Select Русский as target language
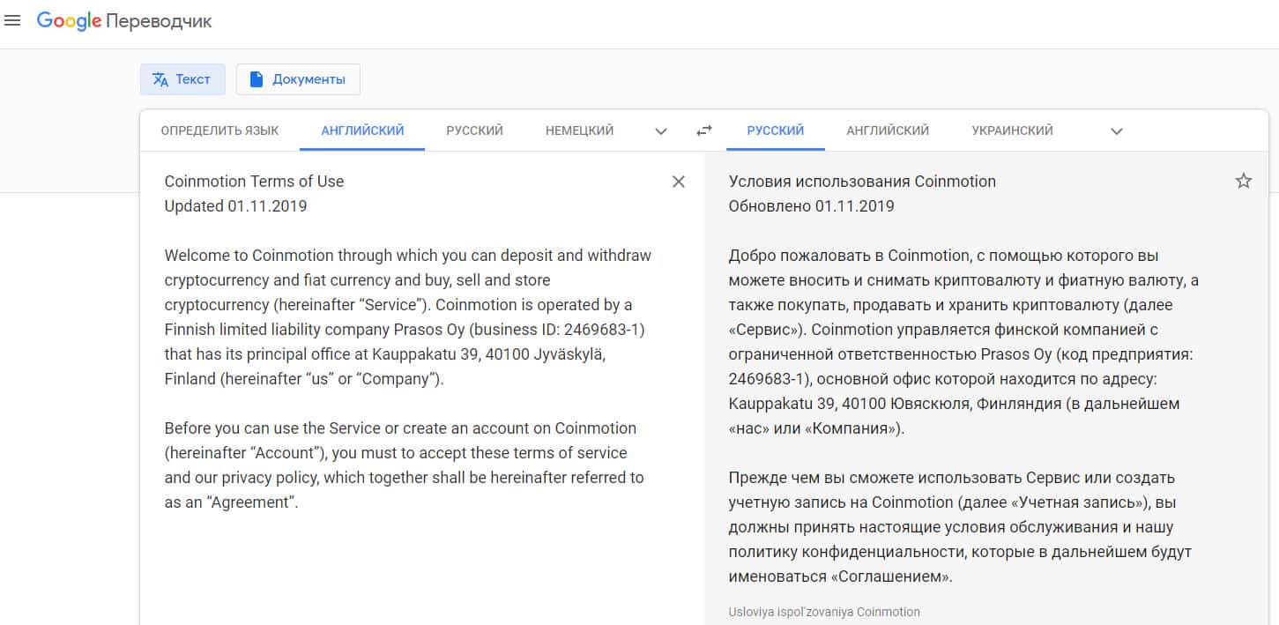1279x625 pixels. point(776,130)
